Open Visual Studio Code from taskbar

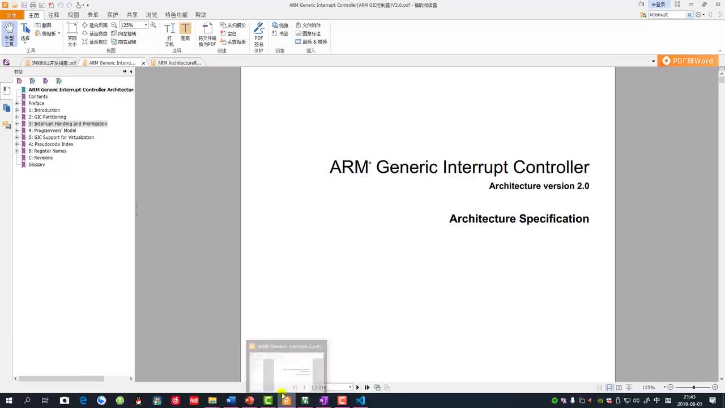pyautogui.click(x=360, y=401)
